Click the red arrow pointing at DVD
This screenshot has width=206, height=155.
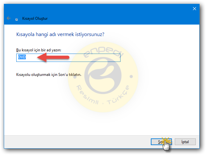click(53, 57)
